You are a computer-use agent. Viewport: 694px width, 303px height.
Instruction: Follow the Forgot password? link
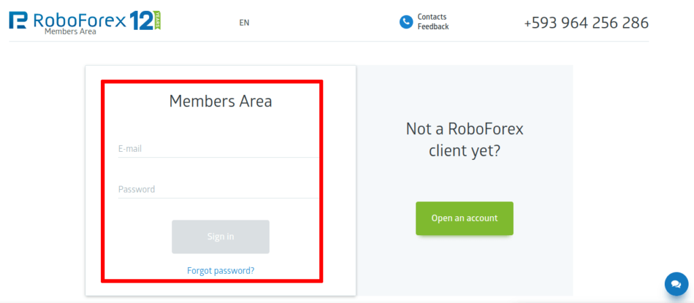pyautogui.click(x=220, y=270)
